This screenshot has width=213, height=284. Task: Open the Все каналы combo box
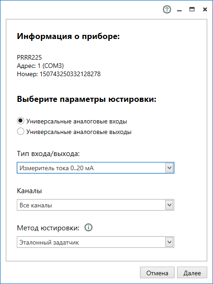pyautogui.click(x=95, y=205)
